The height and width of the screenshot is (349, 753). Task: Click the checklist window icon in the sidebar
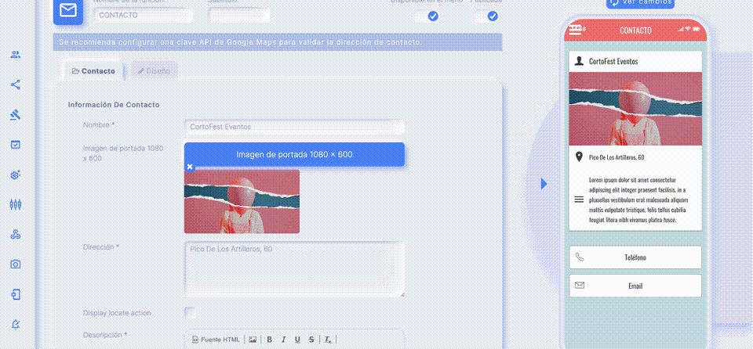pos(16,144)
